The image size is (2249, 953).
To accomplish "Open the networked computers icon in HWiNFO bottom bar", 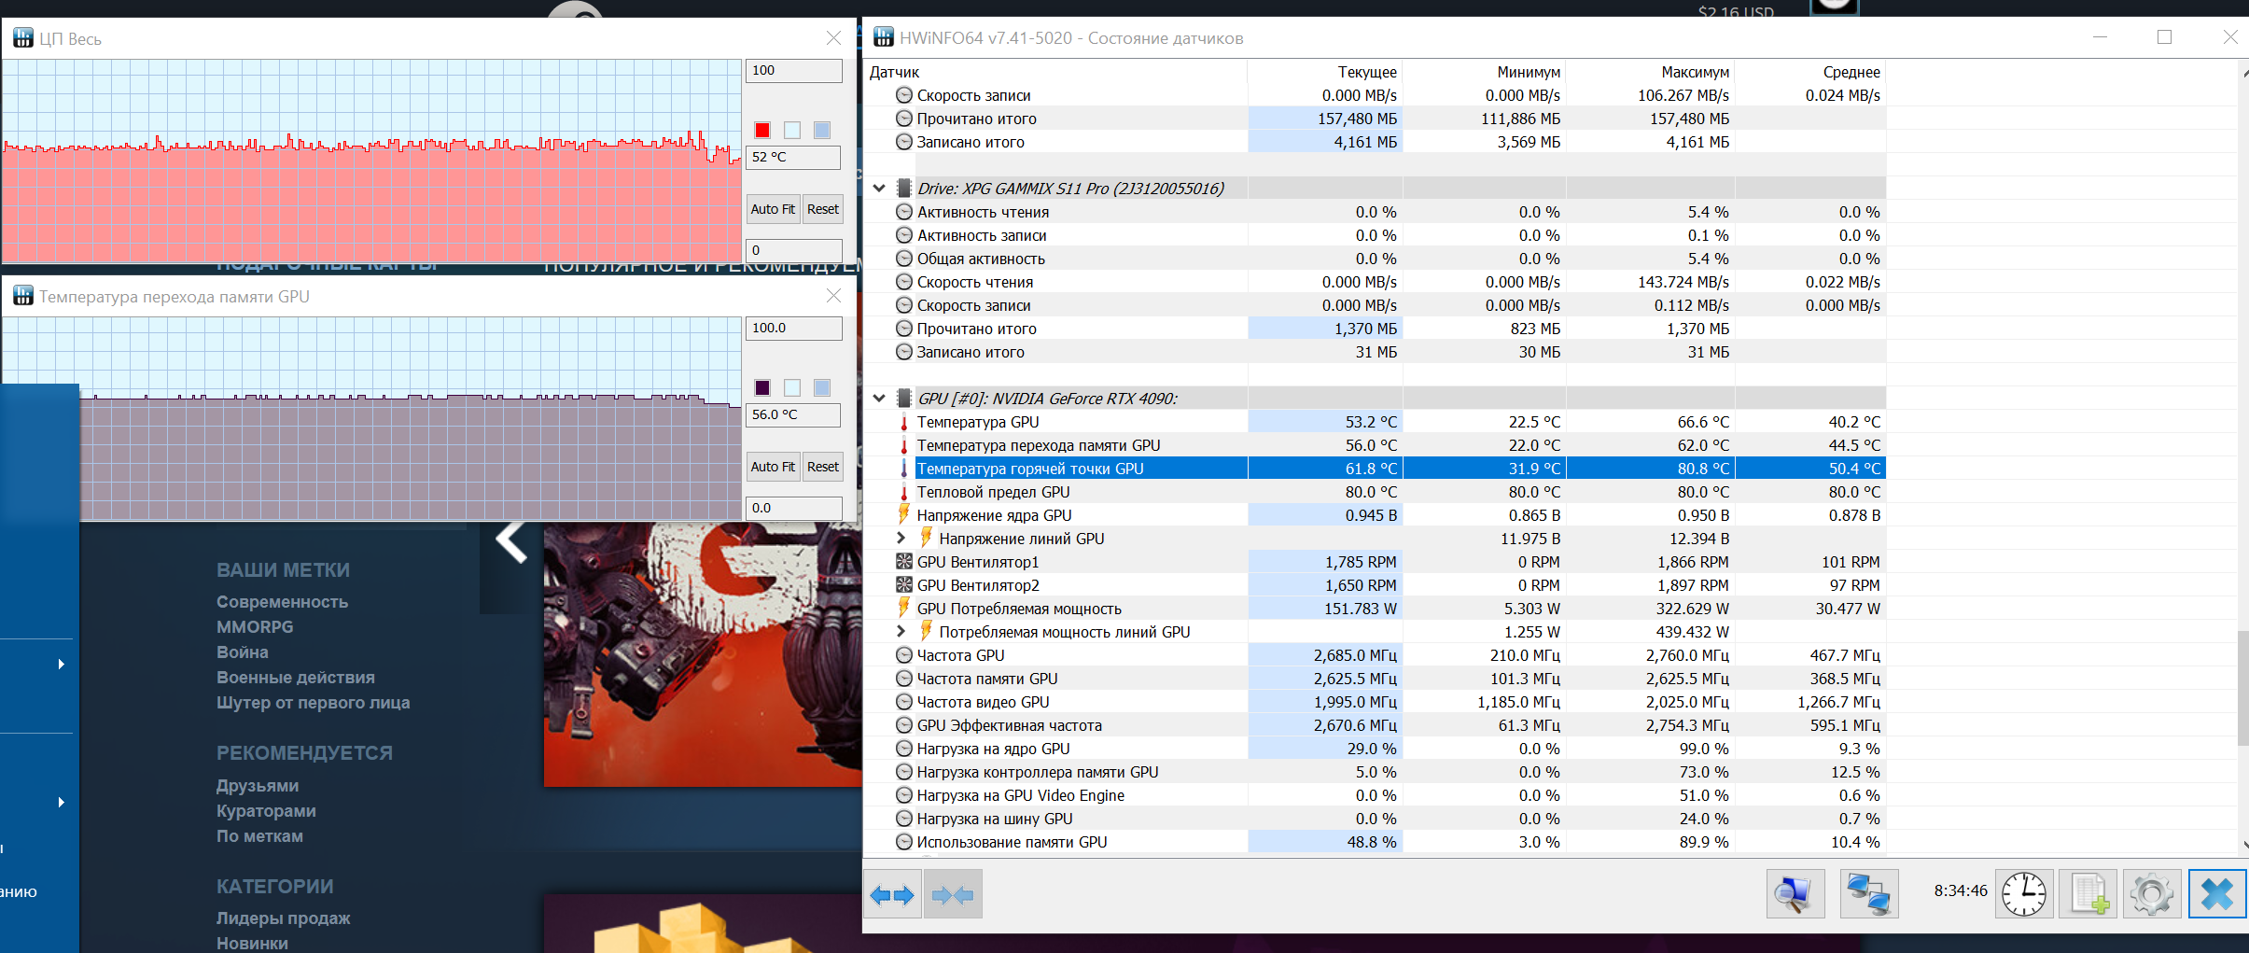I will tap(1869, 894).
